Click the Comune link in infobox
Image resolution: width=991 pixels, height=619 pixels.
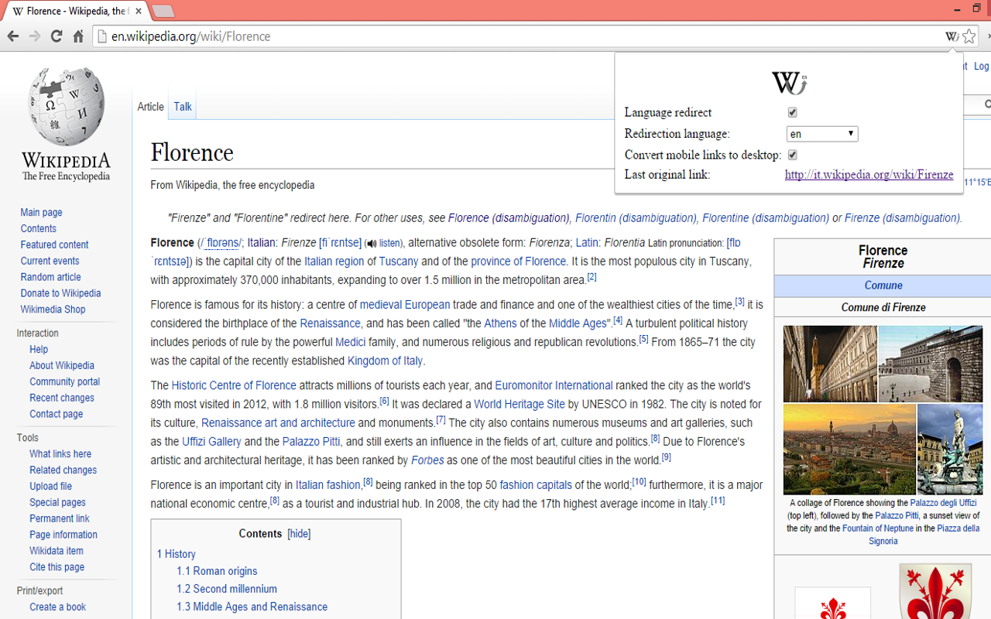[883, 286]
